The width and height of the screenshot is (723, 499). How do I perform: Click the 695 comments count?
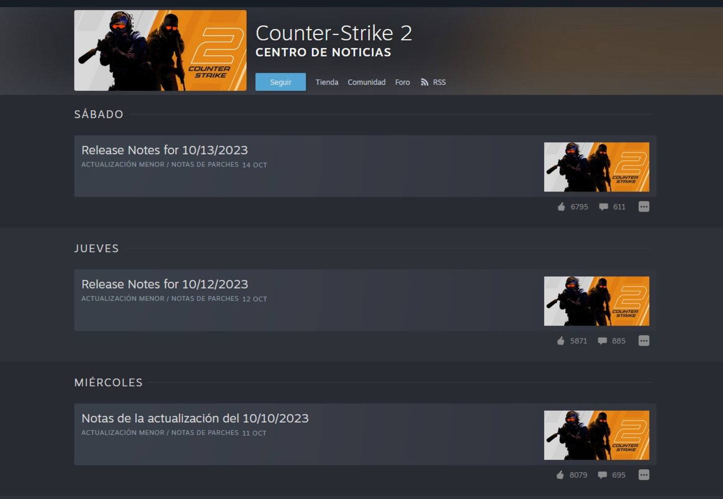point(619,475)
